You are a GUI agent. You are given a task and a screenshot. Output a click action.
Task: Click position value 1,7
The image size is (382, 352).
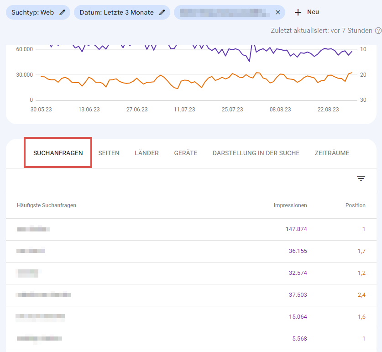[x=361, y=251]
